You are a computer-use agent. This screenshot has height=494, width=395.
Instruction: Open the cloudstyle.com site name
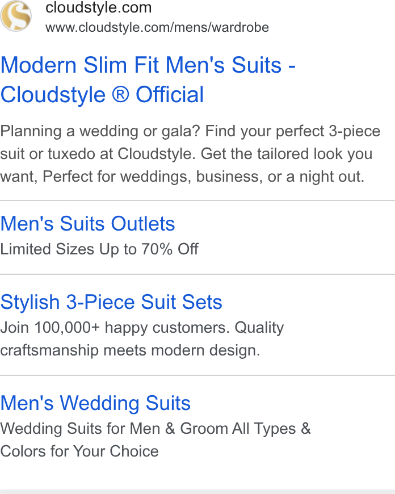99,7
